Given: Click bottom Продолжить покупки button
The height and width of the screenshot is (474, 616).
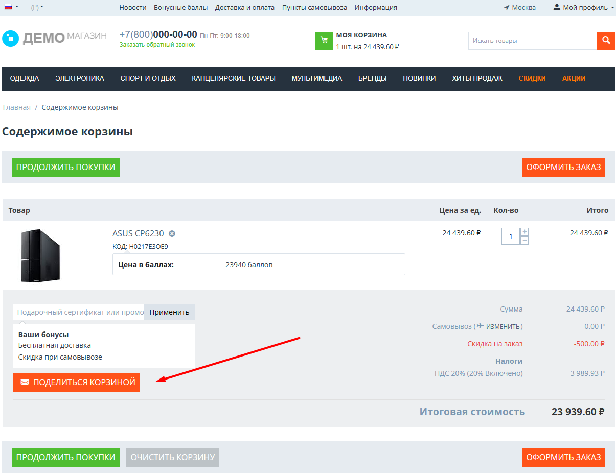Looking at the screenshot, I should tap(66, 457).
